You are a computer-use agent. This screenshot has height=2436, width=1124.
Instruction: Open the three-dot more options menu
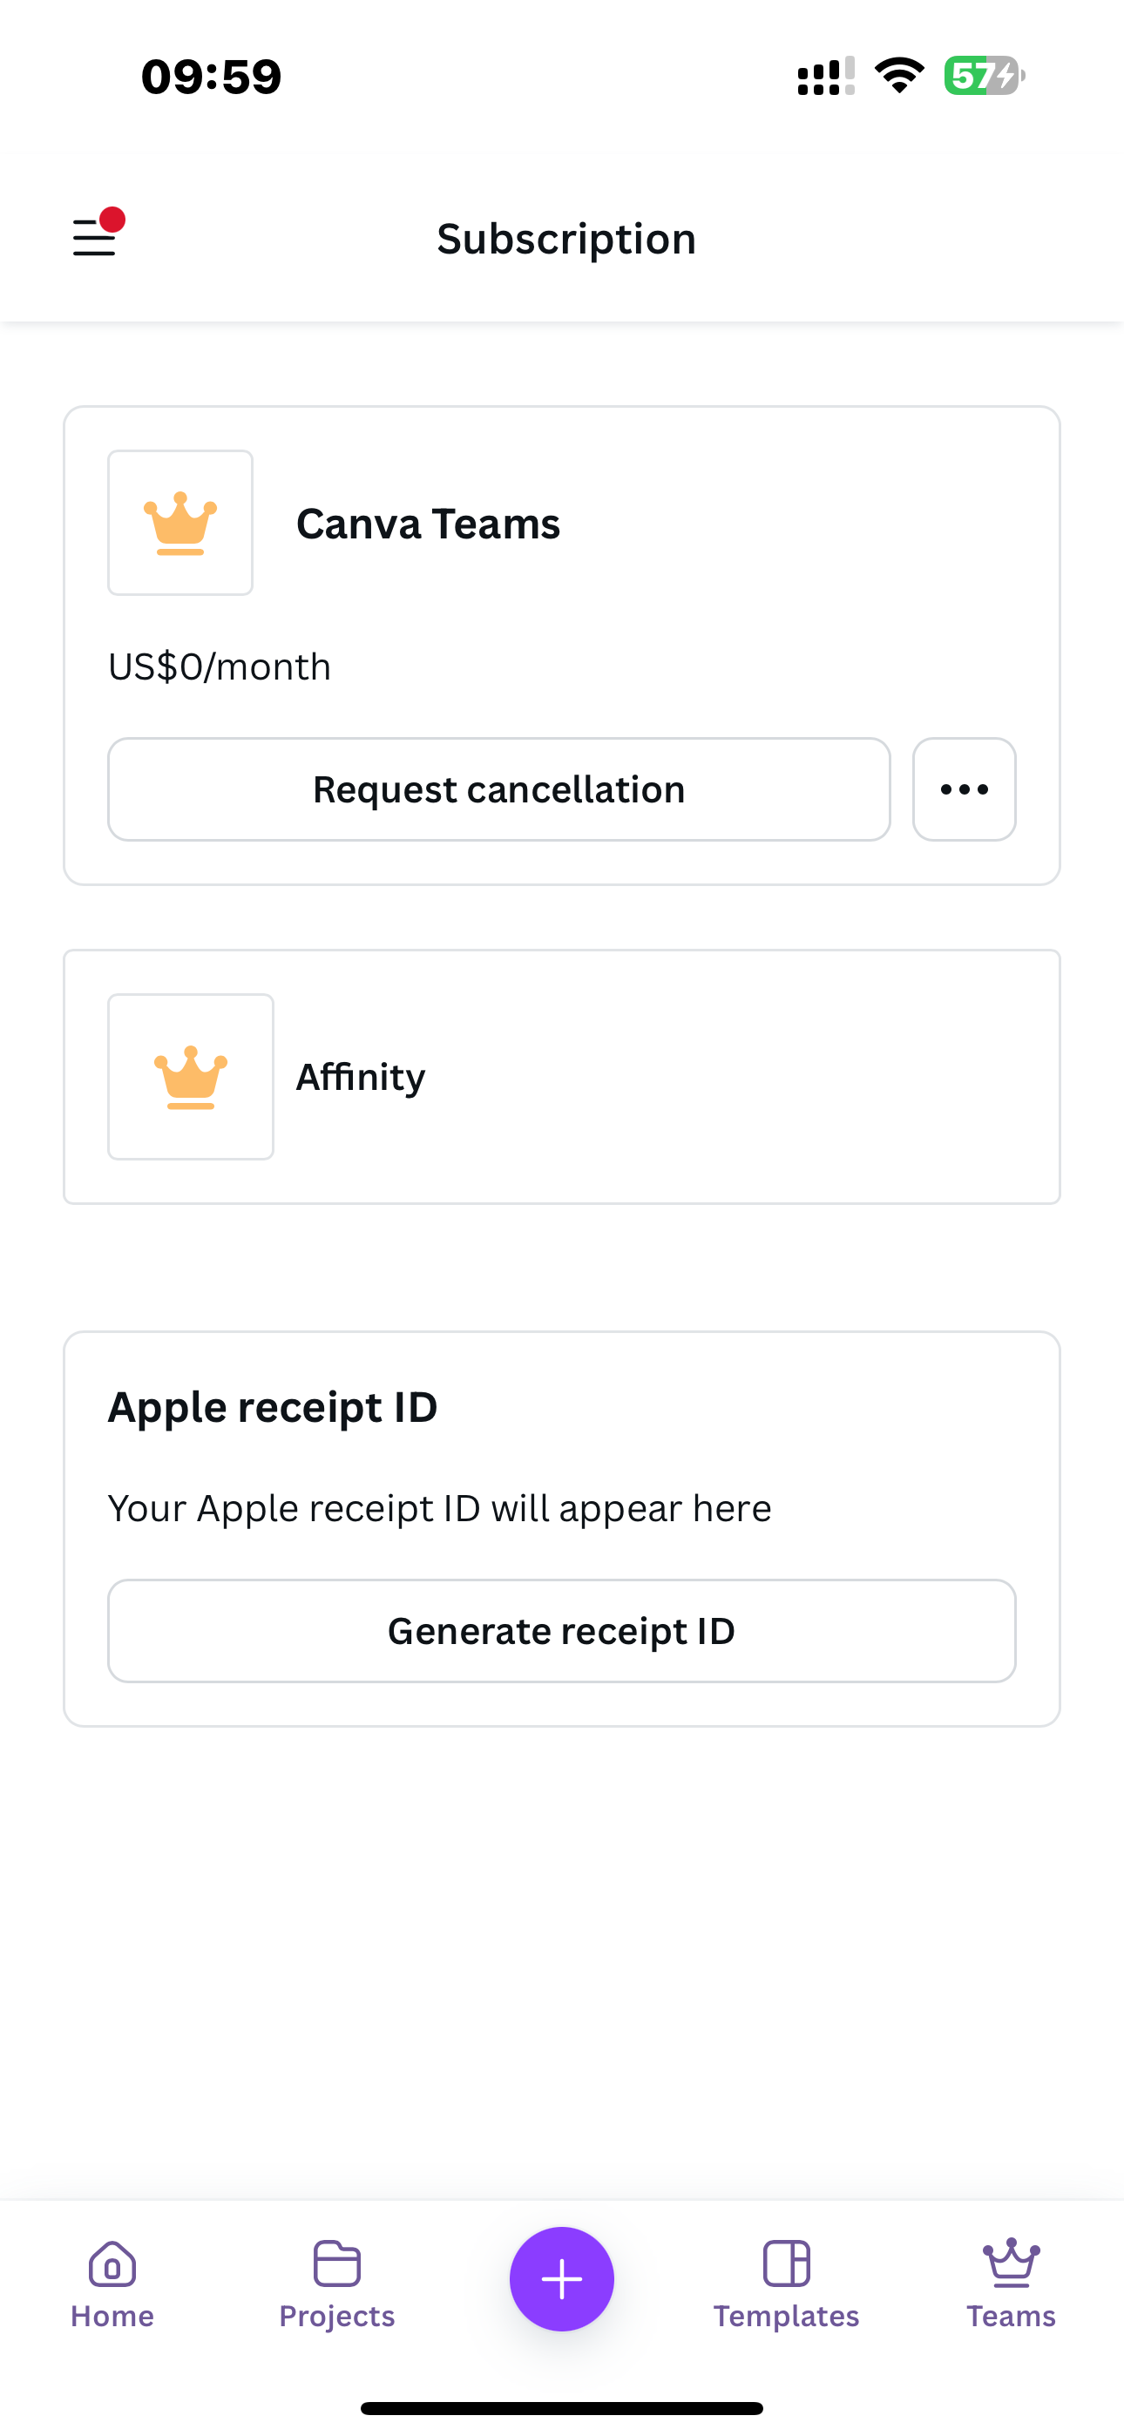click(964, 789)
